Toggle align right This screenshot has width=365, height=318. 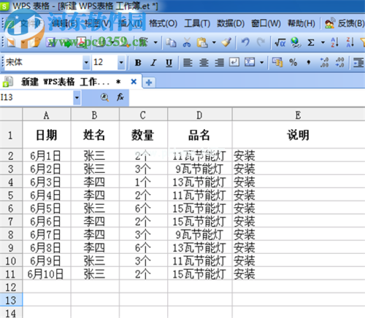pyautogui.click(x=219, y=63)
